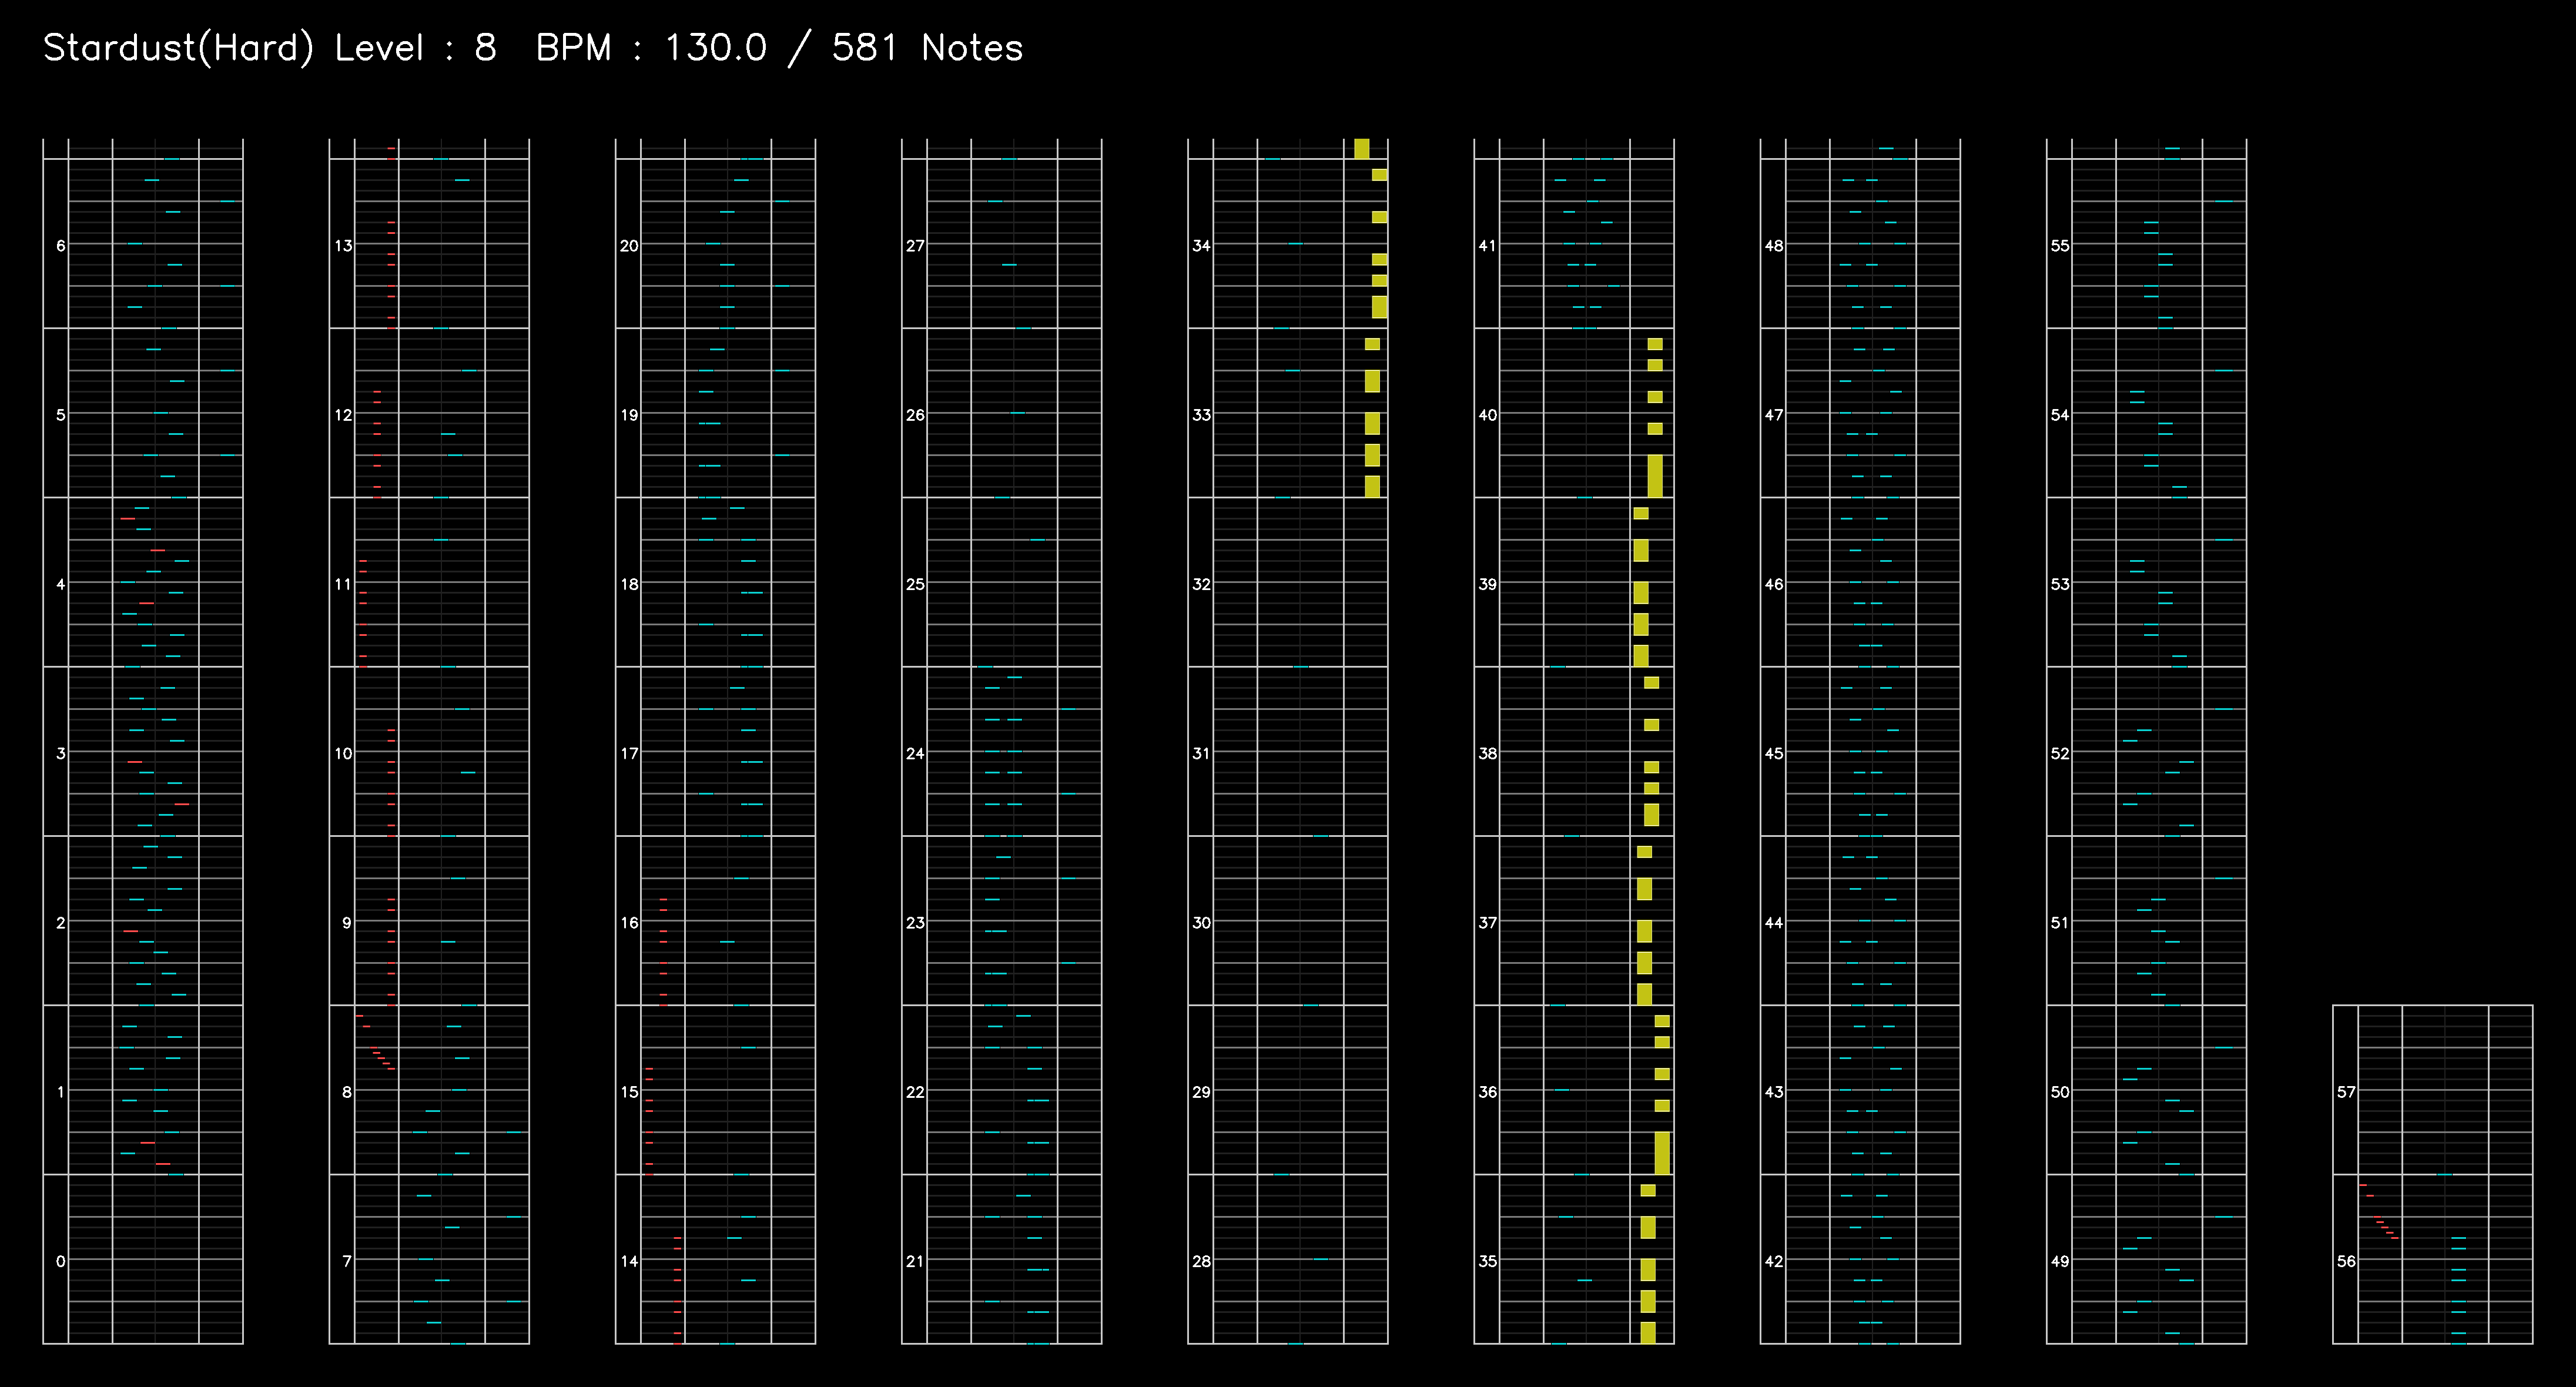The height and width of the screenshot is (1387, 2576).
Task: Click measure number 26 label
Action: tap(915, 415)
